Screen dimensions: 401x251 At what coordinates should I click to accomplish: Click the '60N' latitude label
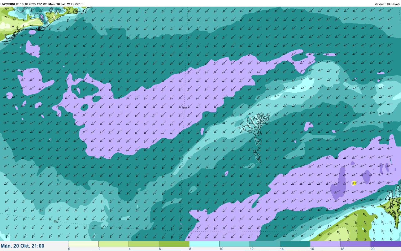click(x=56, y=222)
